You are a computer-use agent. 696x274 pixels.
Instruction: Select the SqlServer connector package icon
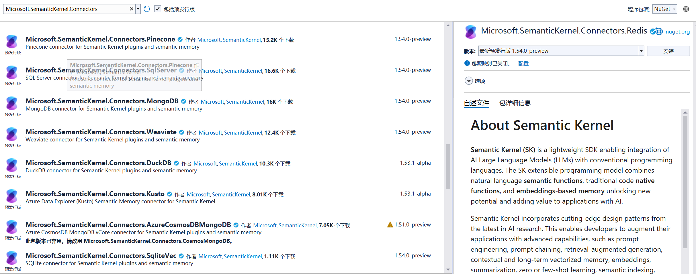click(12, 72)
